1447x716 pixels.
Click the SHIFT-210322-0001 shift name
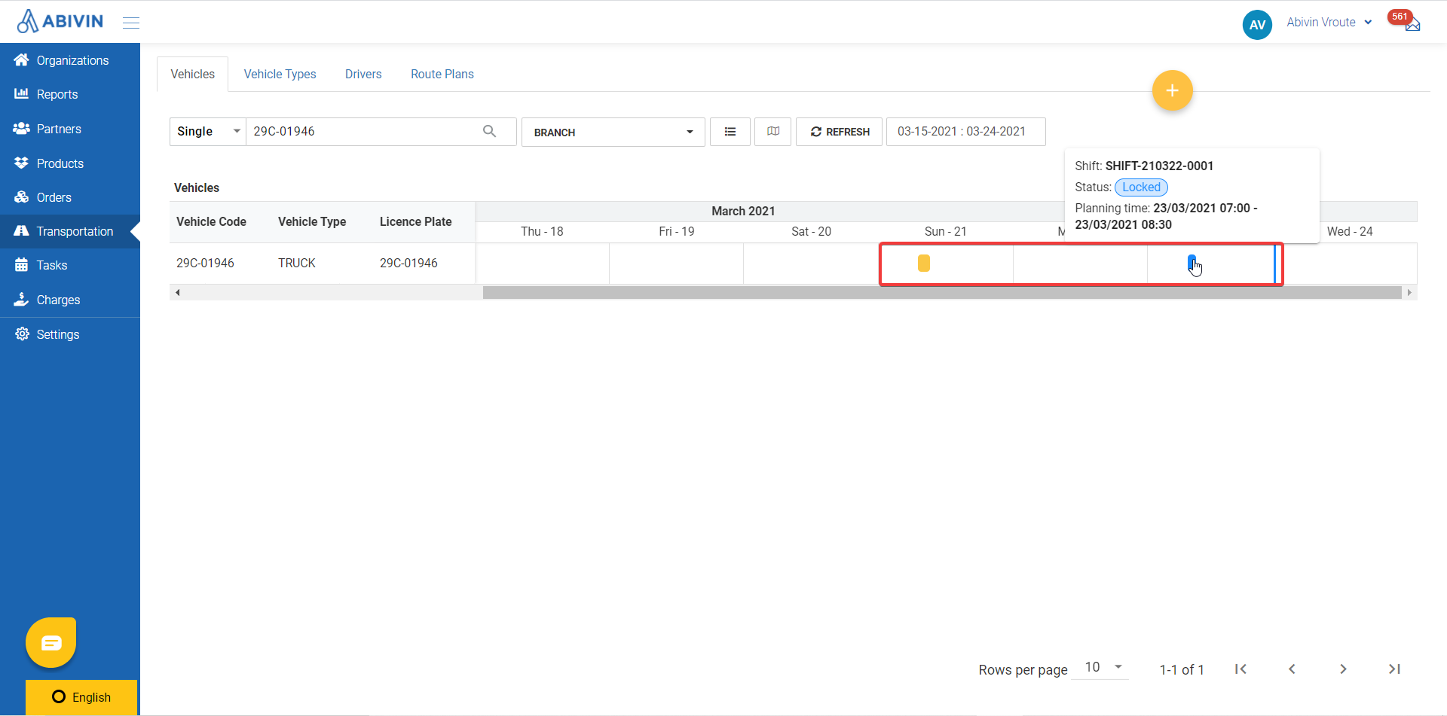click(1159, 166)
